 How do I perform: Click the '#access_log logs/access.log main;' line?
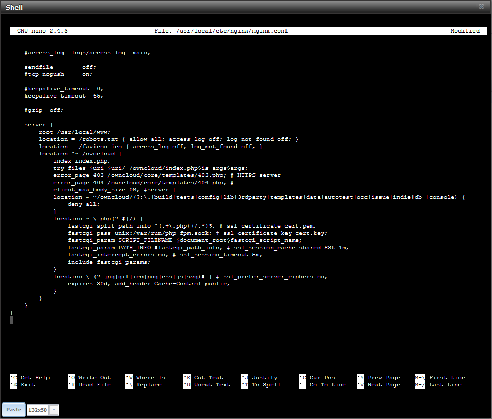tap(87, 53)
